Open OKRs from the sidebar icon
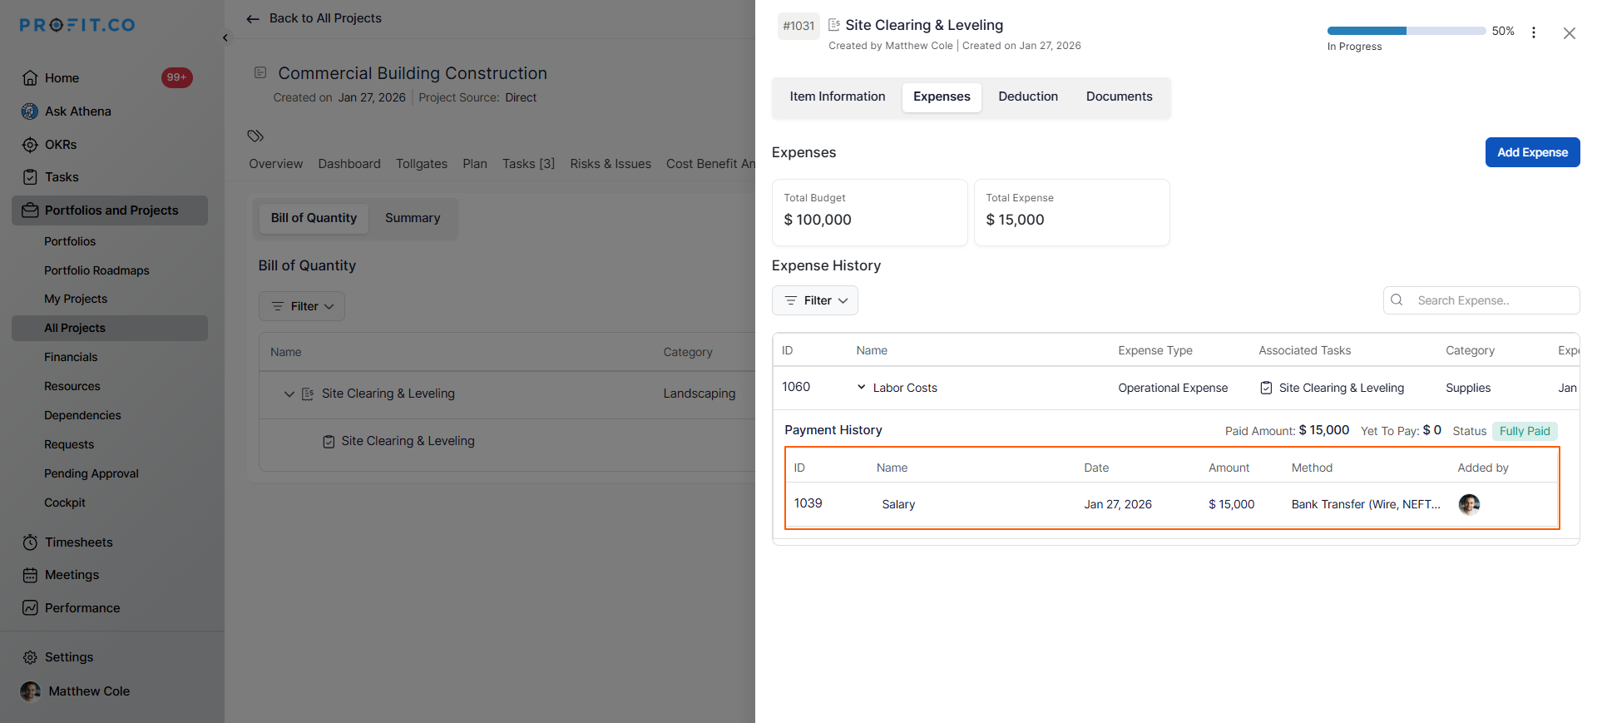The image size is (1597, 723). pos(30,145)
